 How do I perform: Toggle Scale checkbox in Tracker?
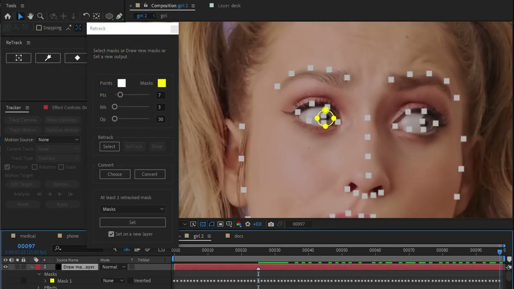(61, 167)
